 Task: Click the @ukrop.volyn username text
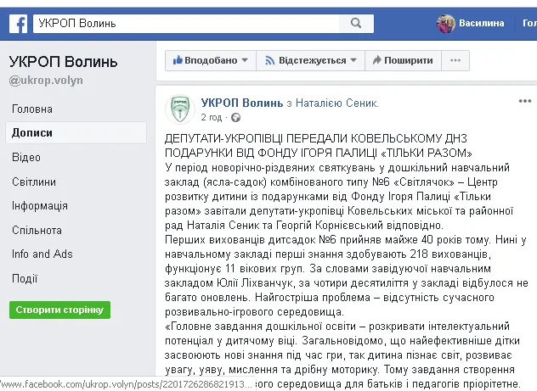click(x=46, y=81)
